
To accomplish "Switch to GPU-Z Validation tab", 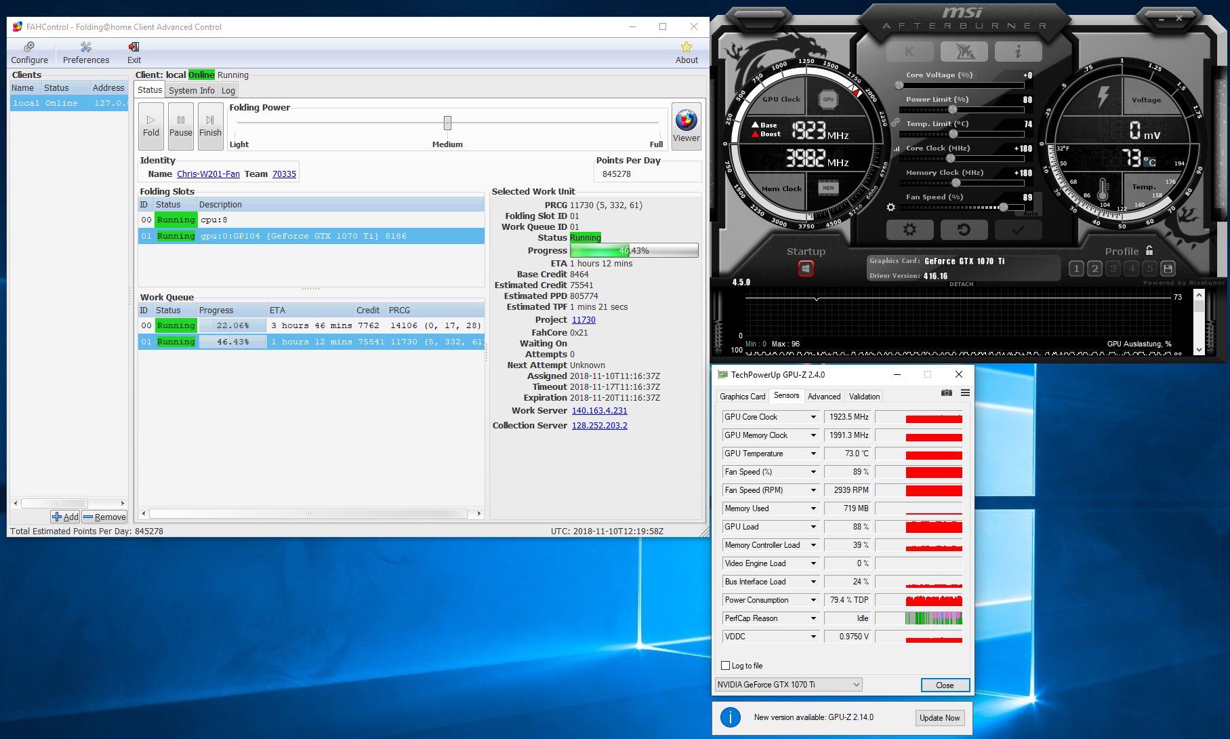I will coord(865,397).
